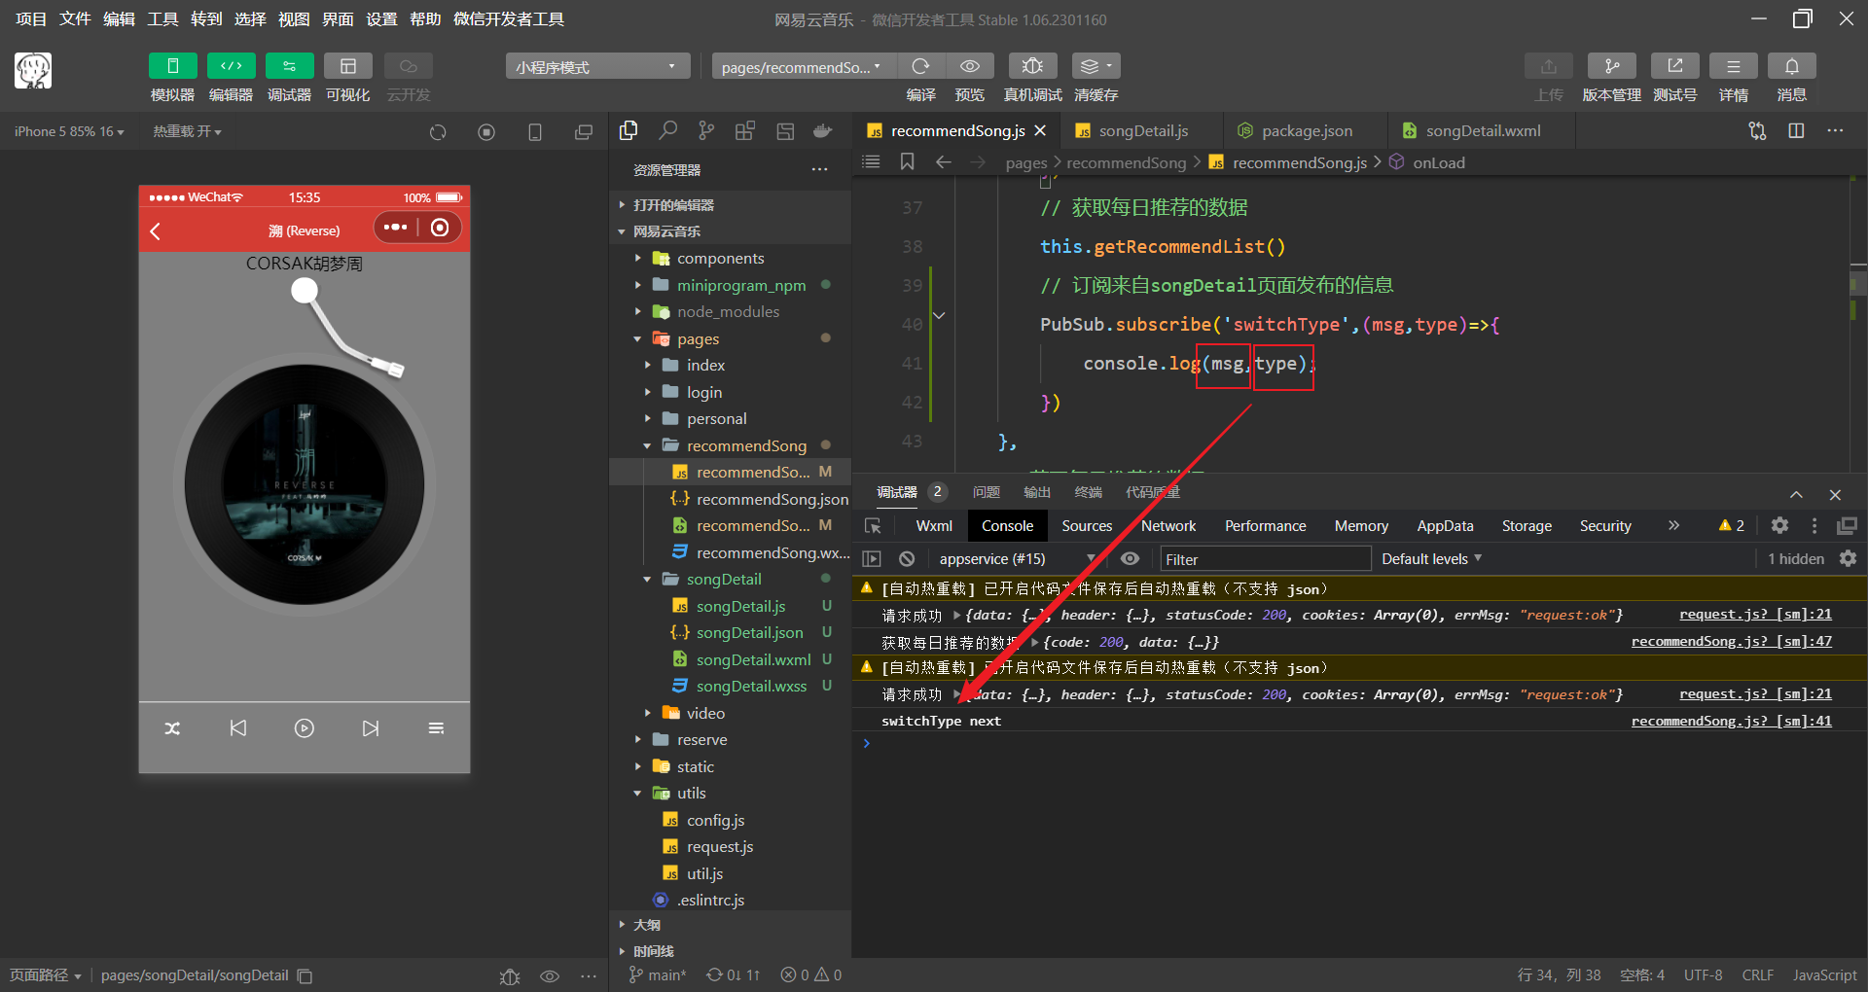This screenshot has width=1868, height=992.
Task: Toggle the simulator panel button
Action: coord(172,66)
